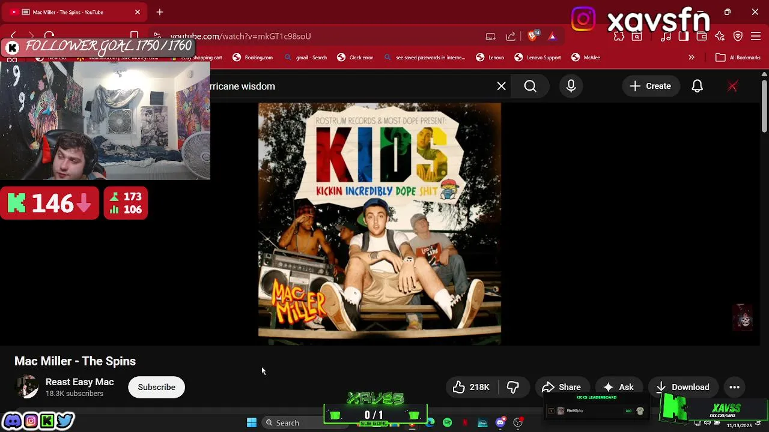
Task: Click the Share button under video
Action: tap(561, 387)
